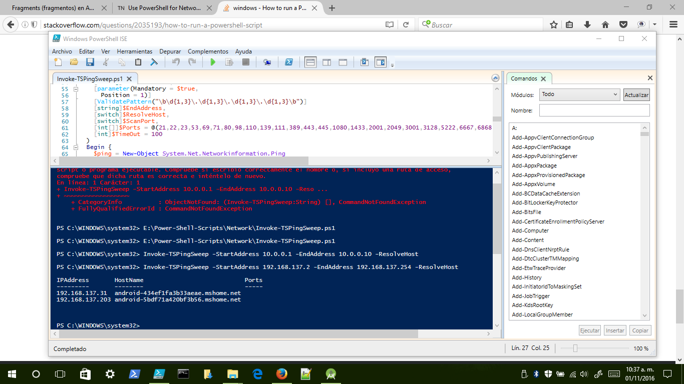Viewport: 684px width, 384px height.
Task: Run the script with the green play icon
Action: [x=213, y=62]
